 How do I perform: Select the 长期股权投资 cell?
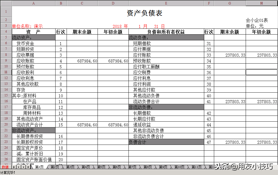click(x=34, y=142)
